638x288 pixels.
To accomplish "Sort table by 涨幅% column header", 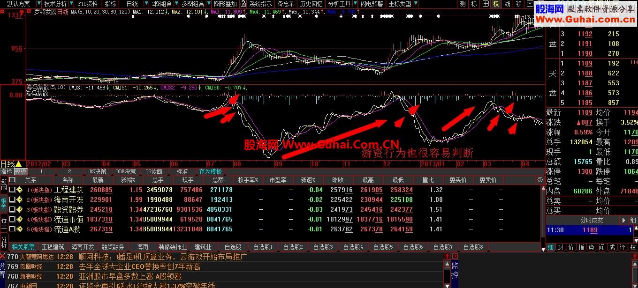I will [128, 180].
